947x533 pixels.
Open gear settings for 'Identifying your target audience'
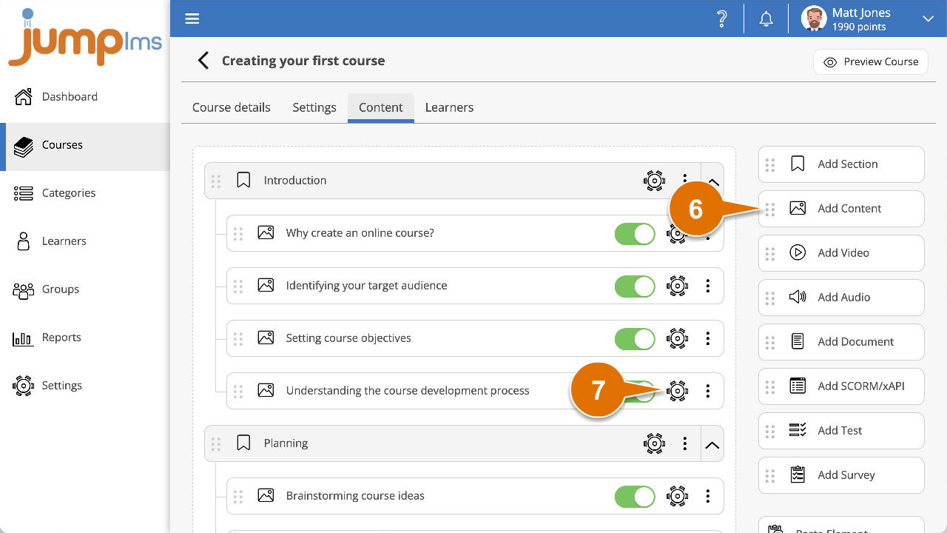click(x=677, y=286)
